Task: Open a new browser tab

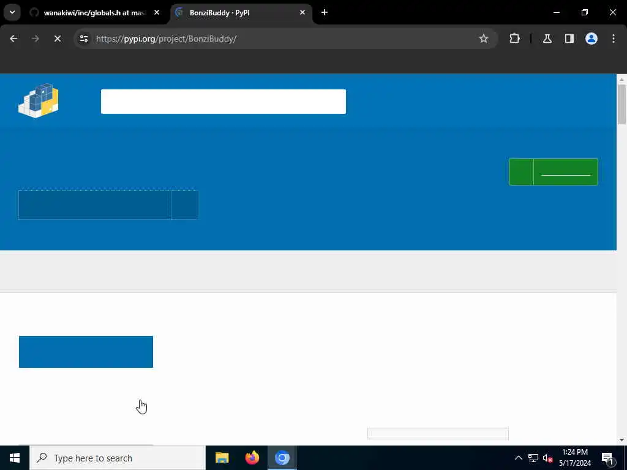Action: [x=325, y=12]
